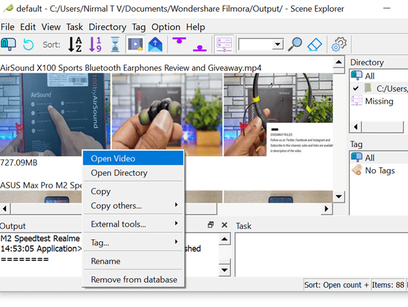Open the Edit menu
This screenshot has width=408, height=307.
28,27
